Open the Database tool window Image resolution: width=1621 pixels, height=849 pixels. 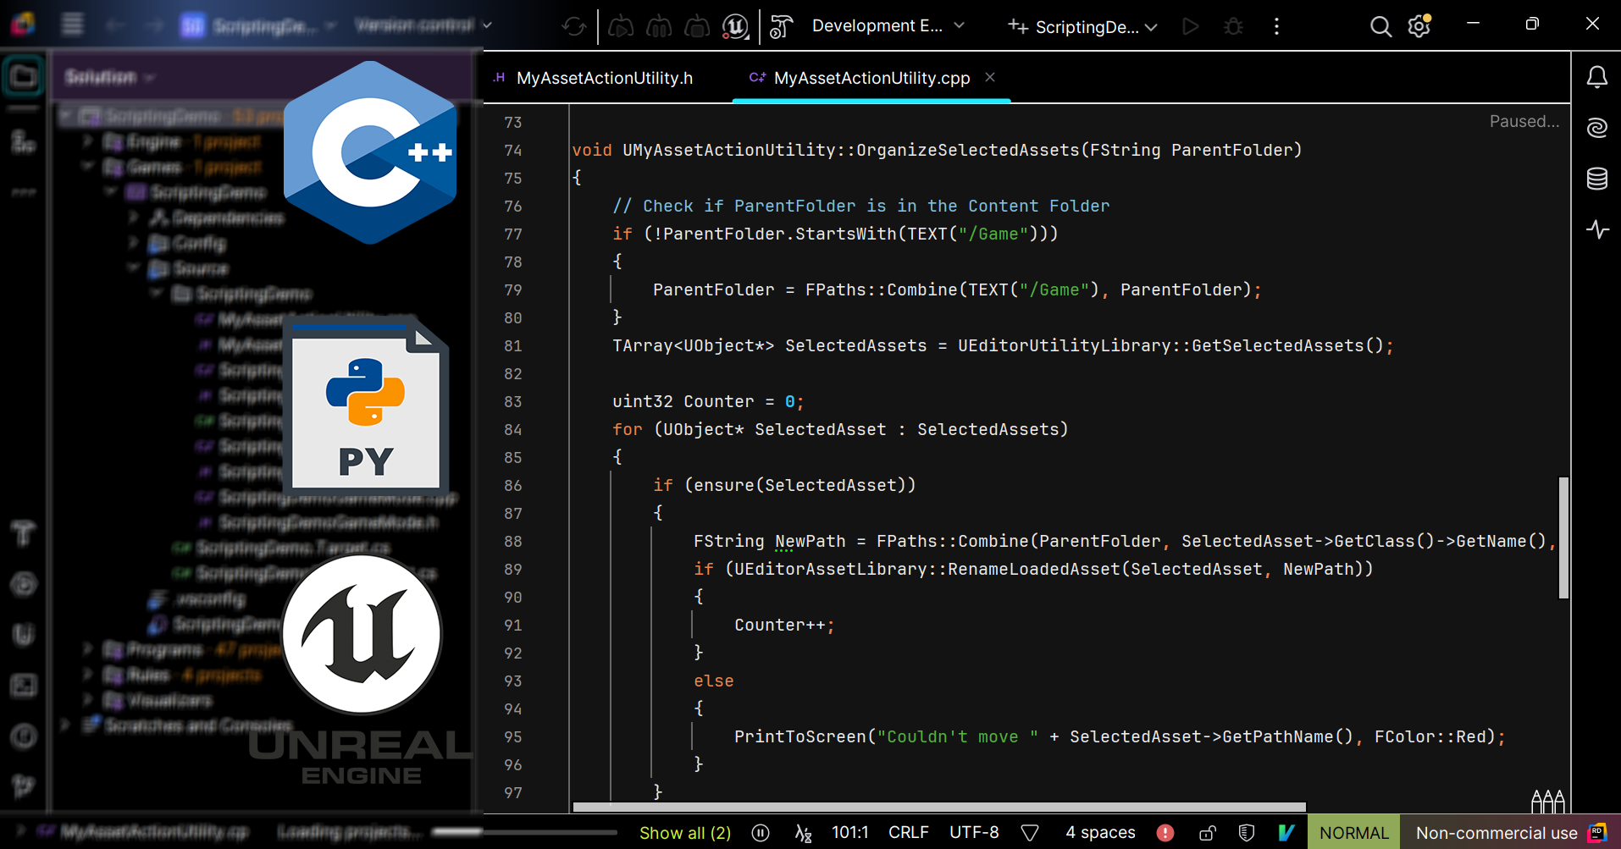point(1596,179)
